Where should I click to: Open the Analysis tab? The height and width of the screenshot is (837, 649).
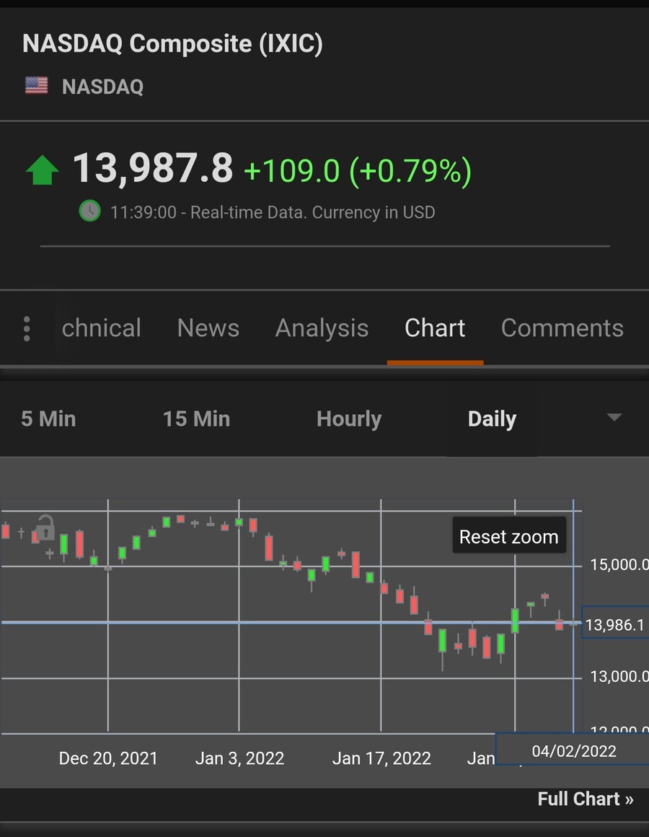(x=322, y=328)
